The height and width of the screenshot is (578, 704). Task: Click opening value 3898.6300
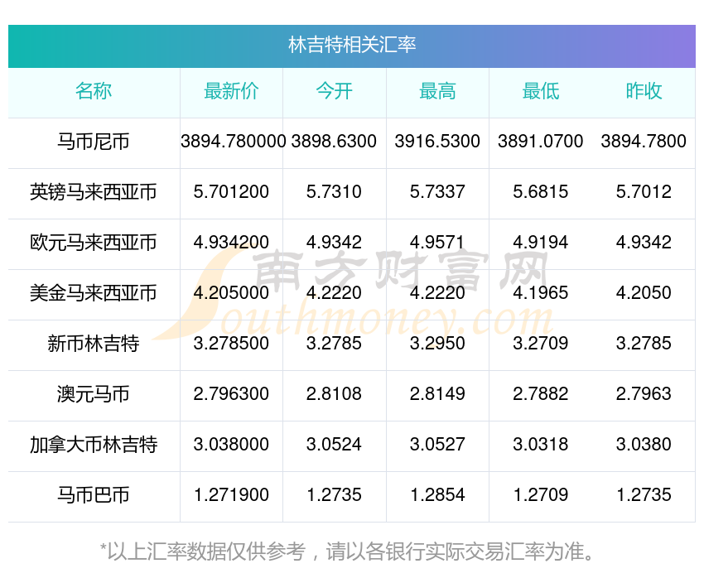pyautogui.click(x=334, y=142)
